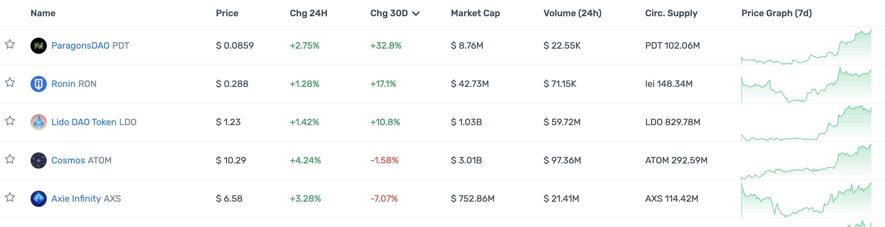Screen dimensions: 885x227
Task: Sort by Chg 30D chevron arrow
Action: [416, 14]
